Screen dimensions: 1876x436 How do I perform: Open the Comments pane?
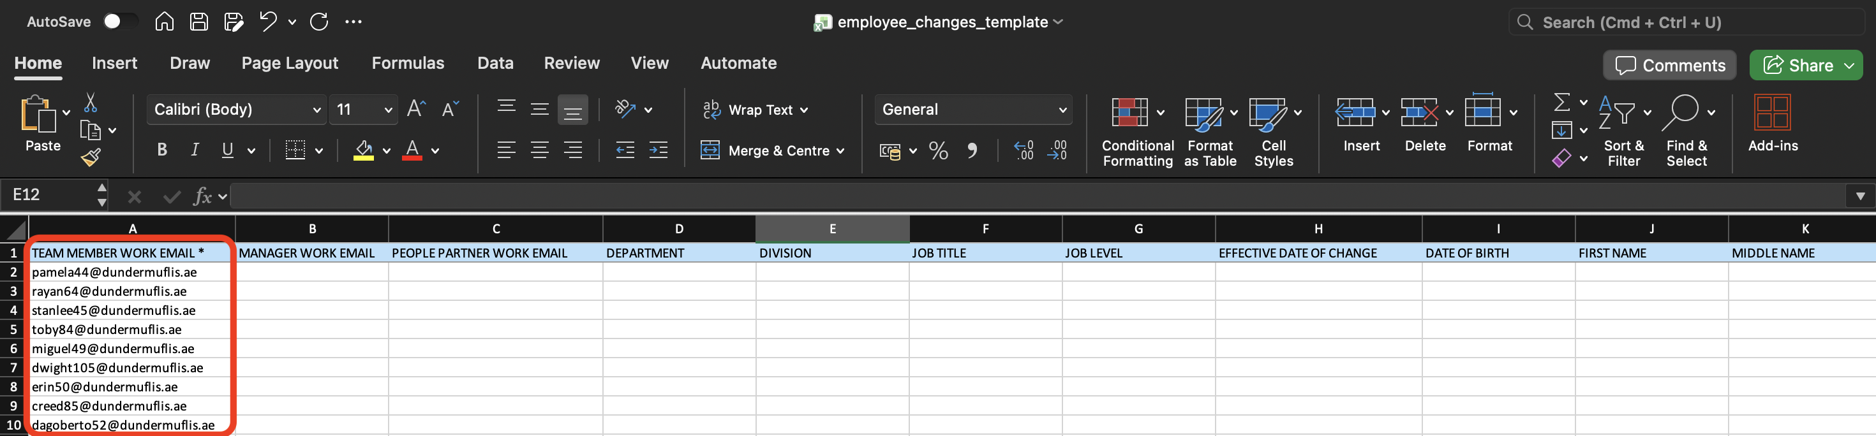click(1669, 66)
